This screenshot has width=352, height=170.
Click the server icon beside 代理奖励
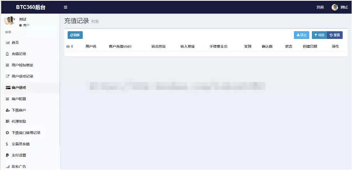[7, 121]
